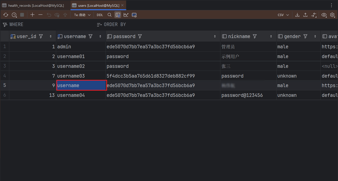Open the Tx auto transaction mode dropdown

82,15
